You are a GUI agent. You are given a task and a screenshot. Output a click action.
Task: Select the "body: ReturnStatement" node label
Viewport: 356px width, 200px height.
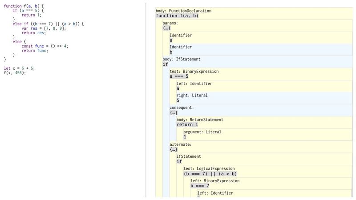click(200, 120)
